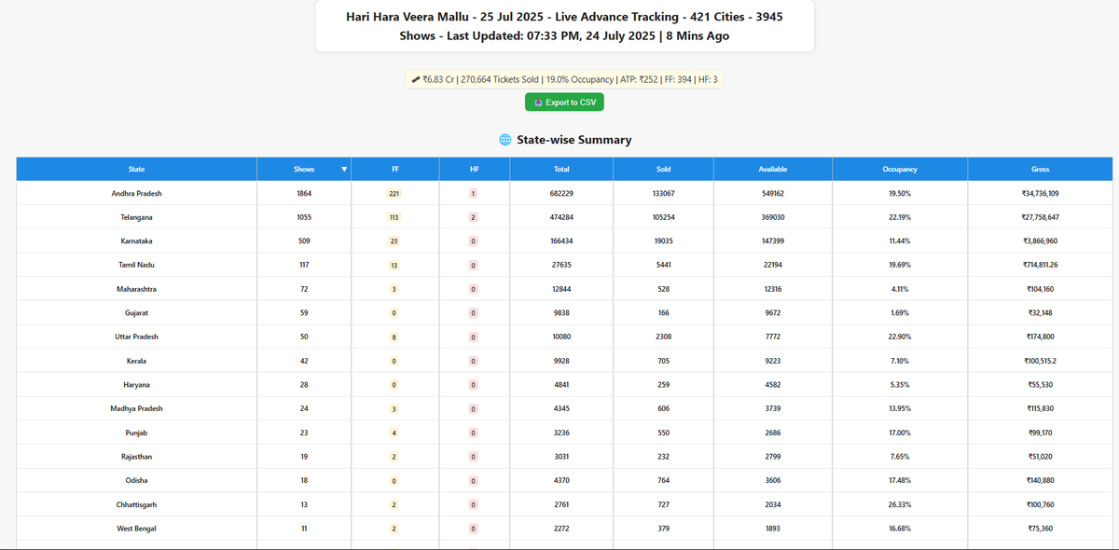Click the Telangana state cell

coord(137,217)
